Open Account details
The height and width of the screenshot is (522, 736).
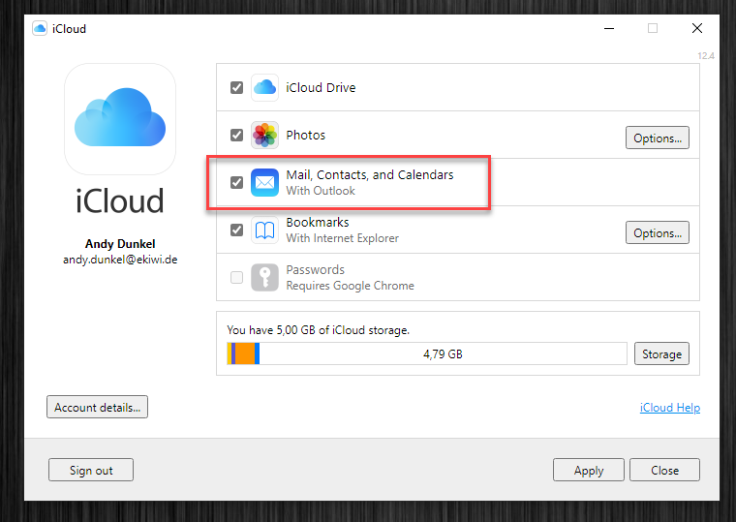[x=97, y=407]
